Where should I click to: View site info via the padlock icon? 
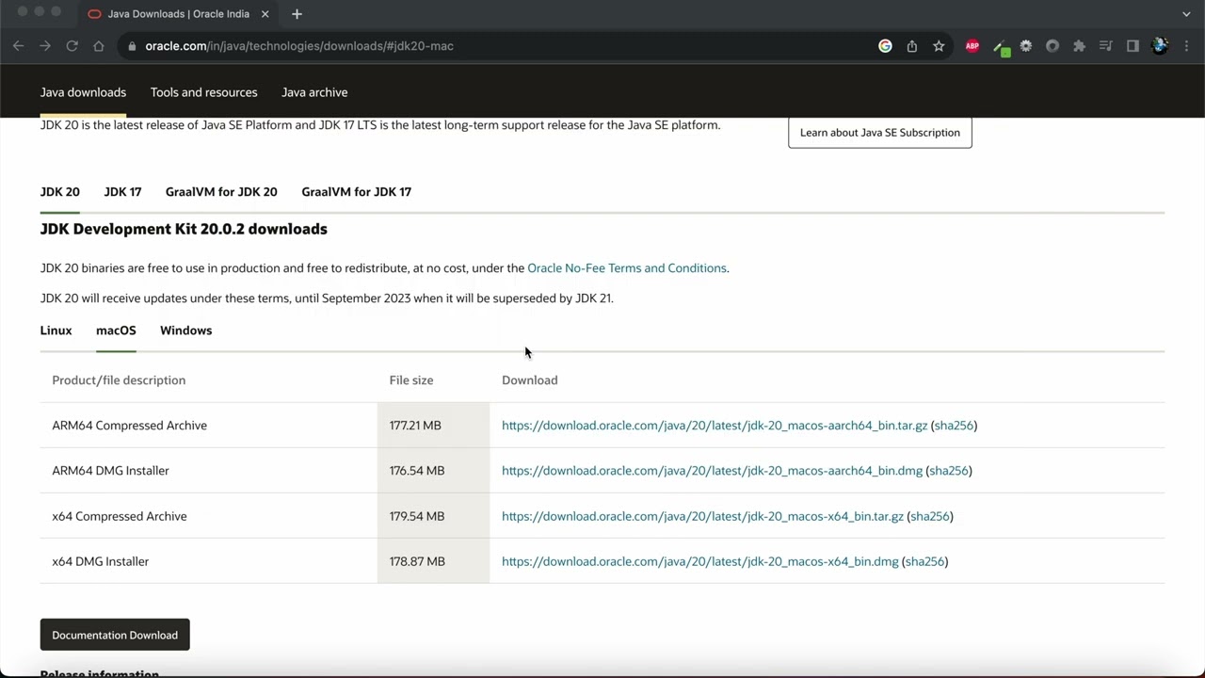click(x=133, y=45)
